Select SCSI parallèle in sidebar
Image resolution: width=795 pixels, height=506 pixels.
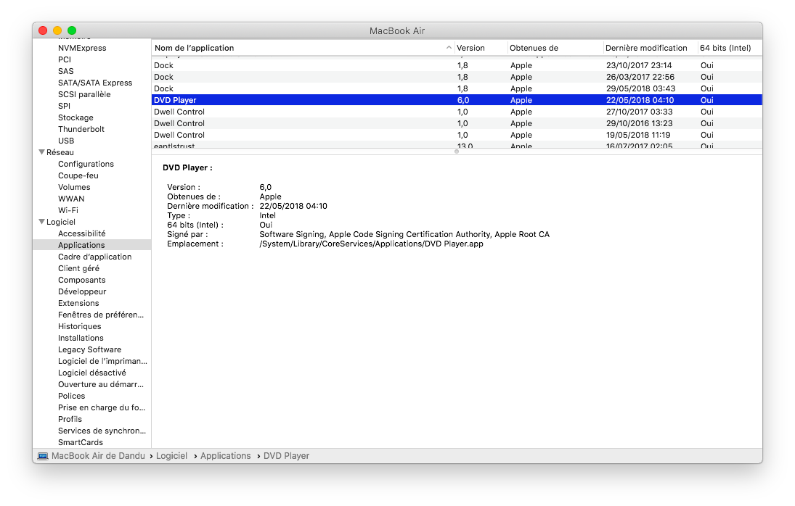pyautogui.click(x=84, y=95)
